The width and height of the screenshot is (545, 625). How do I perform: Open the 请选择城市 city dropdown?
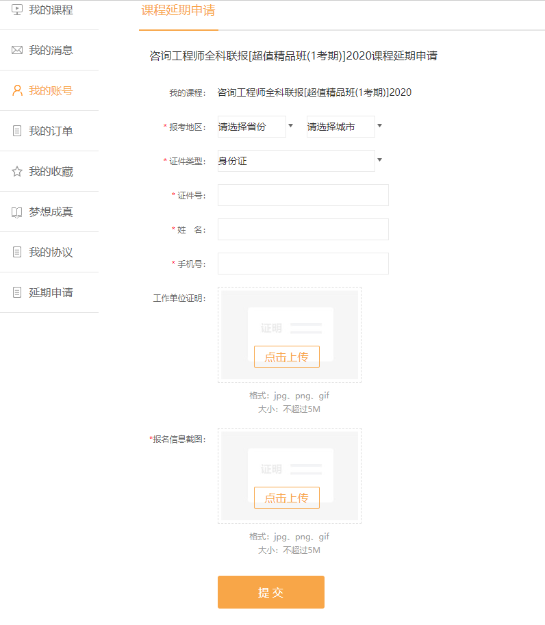[344, 127]
